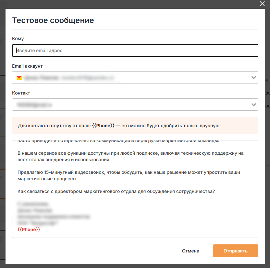Open the Контакт dropdown chevron
The width and height of the screenshot is (270, 268).
[253, 105]
